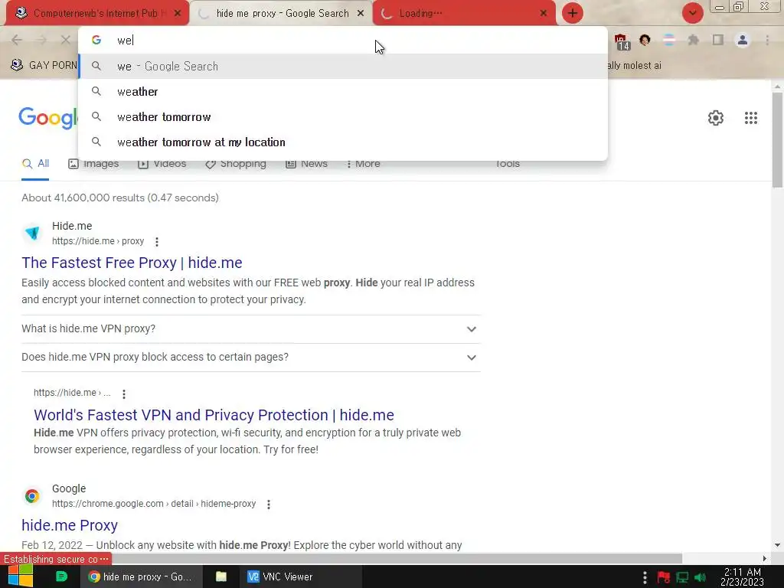Image resolution: width=784 pixels, height=588 pixels.
Task: Open options for the hide.me VPN sub-result
Action: click(123, 394)
